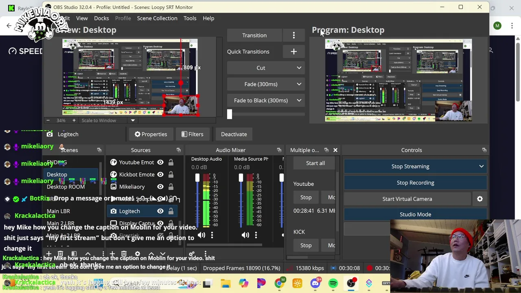This screenshot has height=293, width=521.
Task: Adjust the Media Source volume fader
Action: pyautogui.click(x=241, y=178)
